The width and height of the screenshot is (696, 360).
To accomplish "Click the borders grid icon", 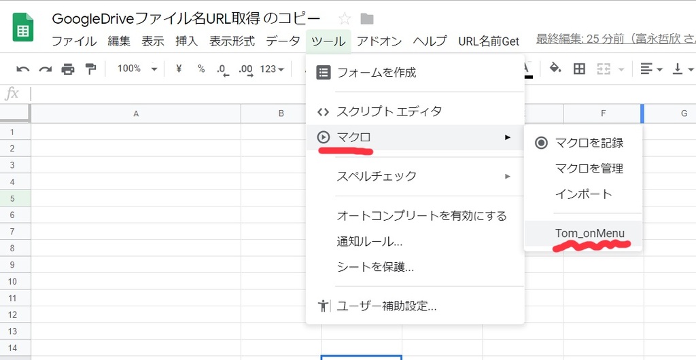I will 579,69.
